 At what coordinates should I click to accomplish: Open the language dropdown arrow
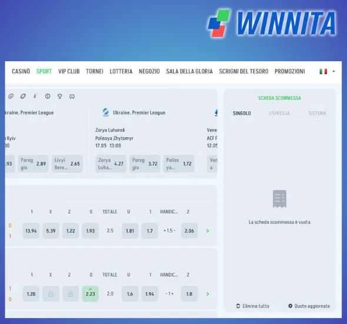click(x=333, y=71)
